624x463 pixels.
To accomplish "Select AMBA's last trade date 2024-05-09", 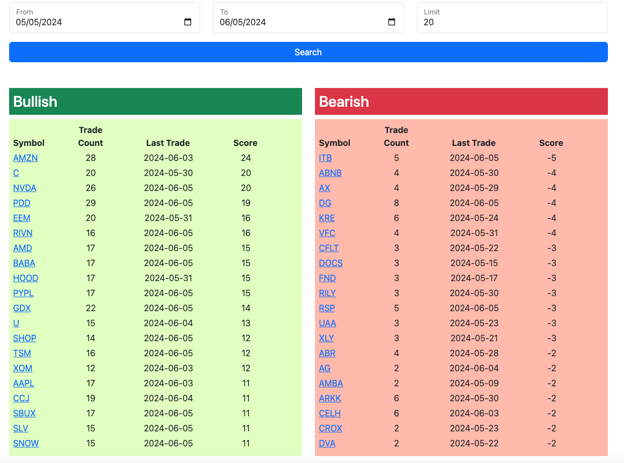I will pos(474,384).
